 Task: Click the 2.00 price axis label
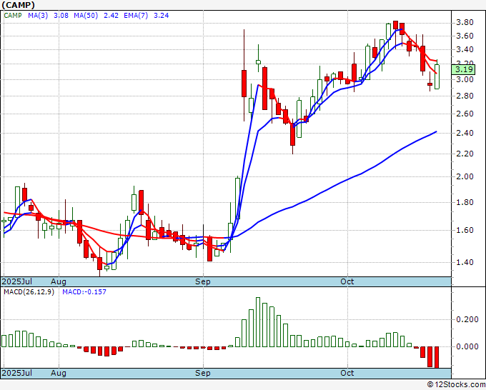click(465, 177)
